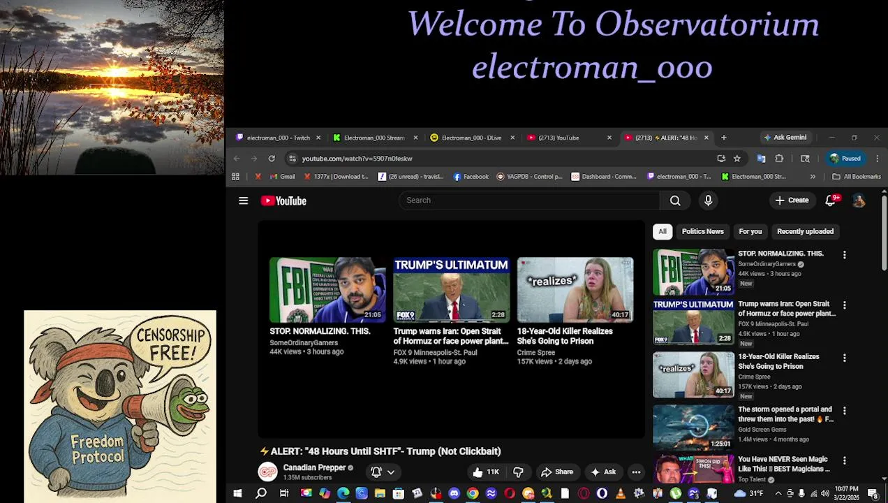Click the address bar URL
The height and width of the screenshot is (503, 888).
(357, 159)
